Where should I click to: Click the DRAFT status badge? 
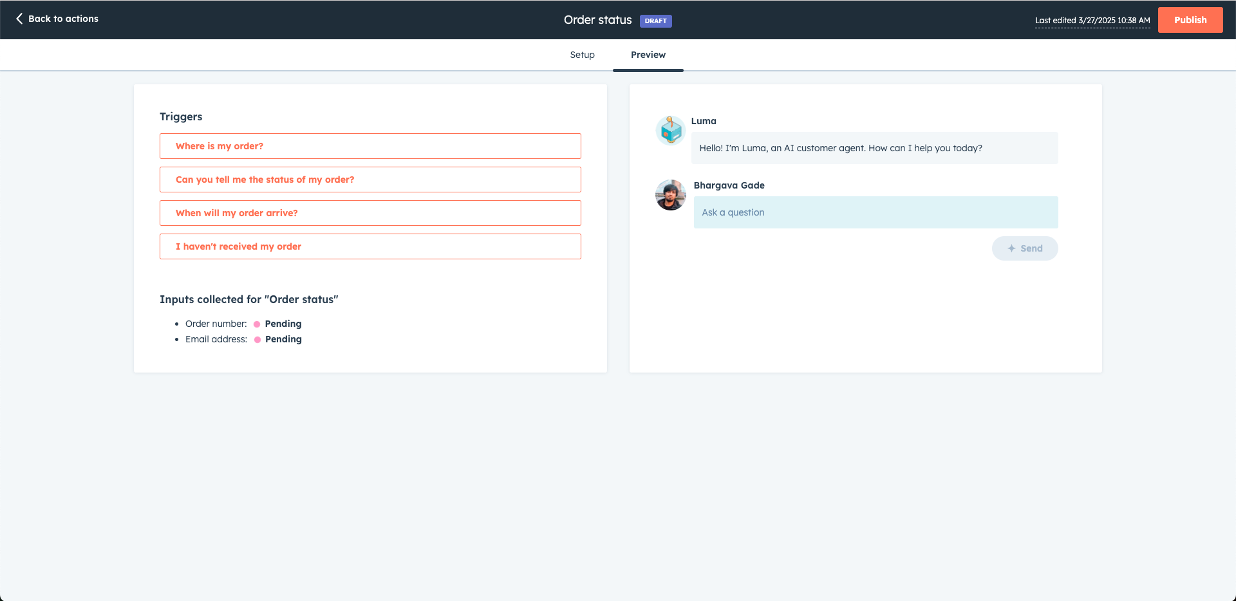coord(655,21)
